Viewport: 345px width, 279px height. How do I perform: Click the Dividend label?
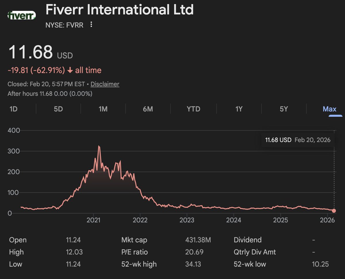[248, 240]
